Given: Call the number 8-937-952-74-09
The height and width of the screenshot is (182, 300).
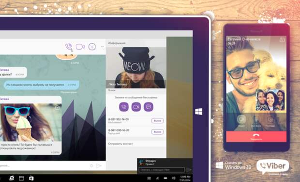Looking at the screenshot, I should (x=157, y=121).
